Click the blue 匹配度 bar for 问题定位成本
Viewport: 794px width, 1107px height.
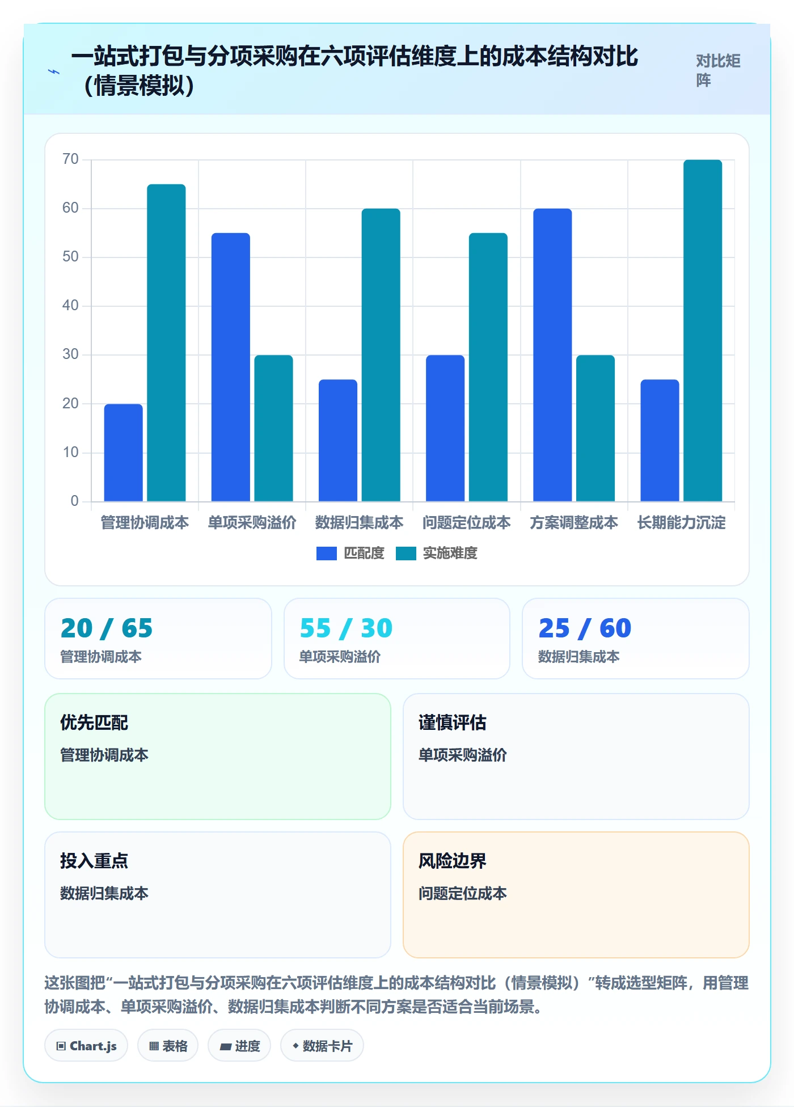445,428
